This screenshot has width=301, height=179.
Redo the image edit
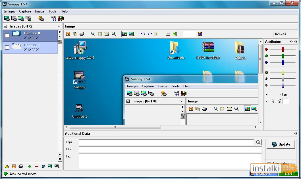tap(150, 34)
